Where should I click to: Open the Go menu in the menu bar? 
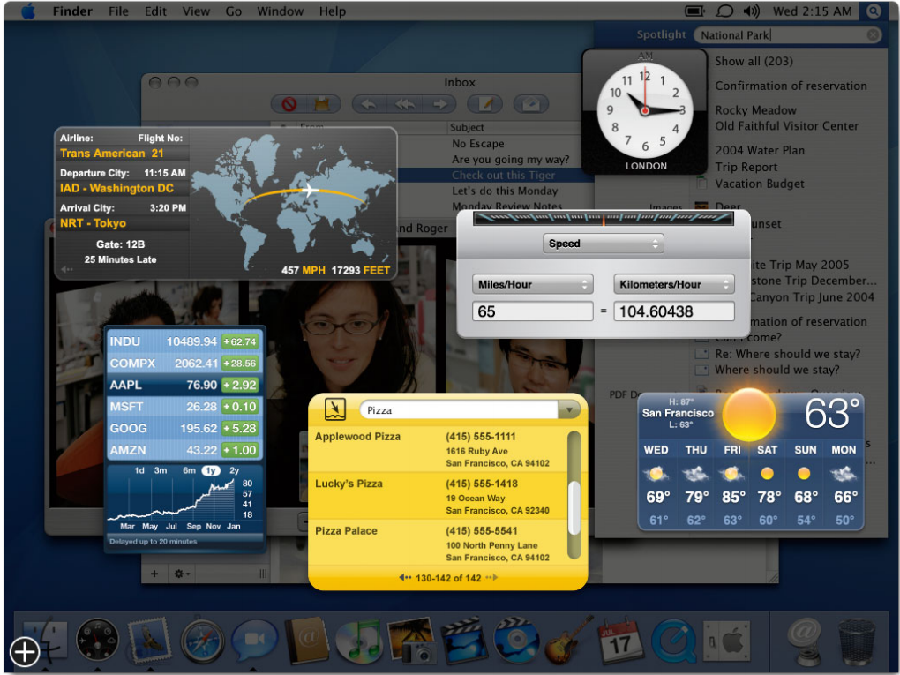tap(235, 11)
